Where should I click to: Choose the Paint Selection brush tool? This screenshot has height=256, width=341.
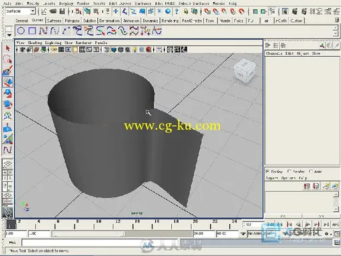8,71
